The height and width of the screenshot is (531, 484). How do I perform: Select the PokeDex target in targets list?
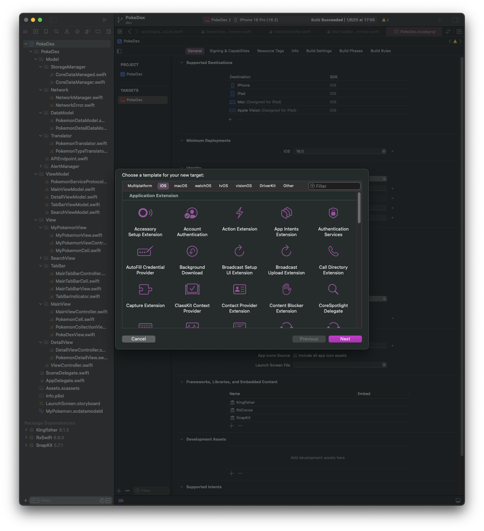(x=143, y=100)
